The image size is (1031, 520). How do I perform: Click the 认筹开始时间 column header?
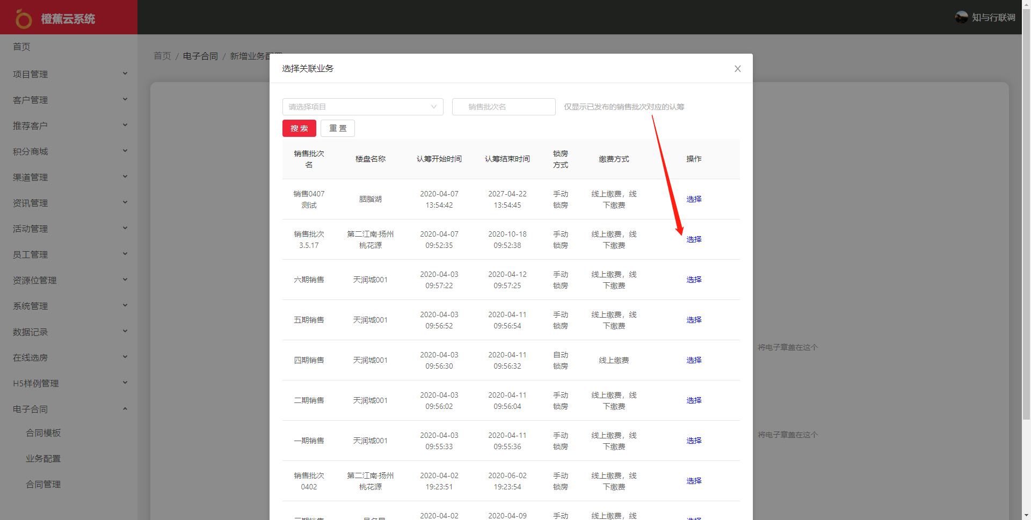click(x=439, y=159)
